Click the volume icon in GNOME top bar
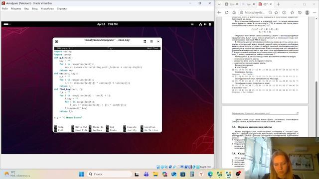This screenshot has width=319, height=179. point(205,24)
